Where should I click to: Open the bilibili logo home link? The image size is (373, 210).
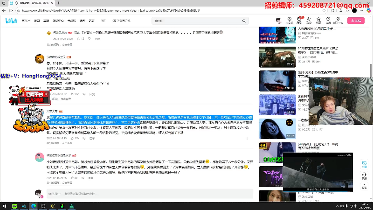click(x=11, y=21)
